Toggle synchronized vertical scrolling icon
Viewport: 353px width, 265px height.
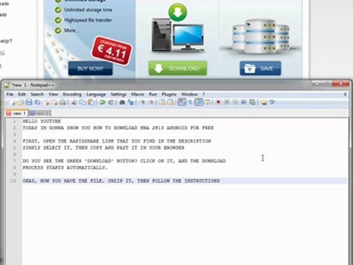click(162, 103)
